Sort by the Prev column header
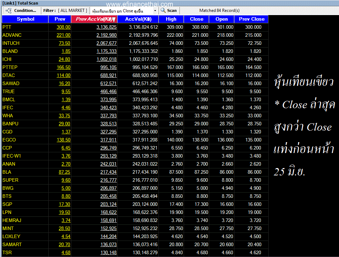The width and height of the screenshot is (339, 257). click(60, 19)
